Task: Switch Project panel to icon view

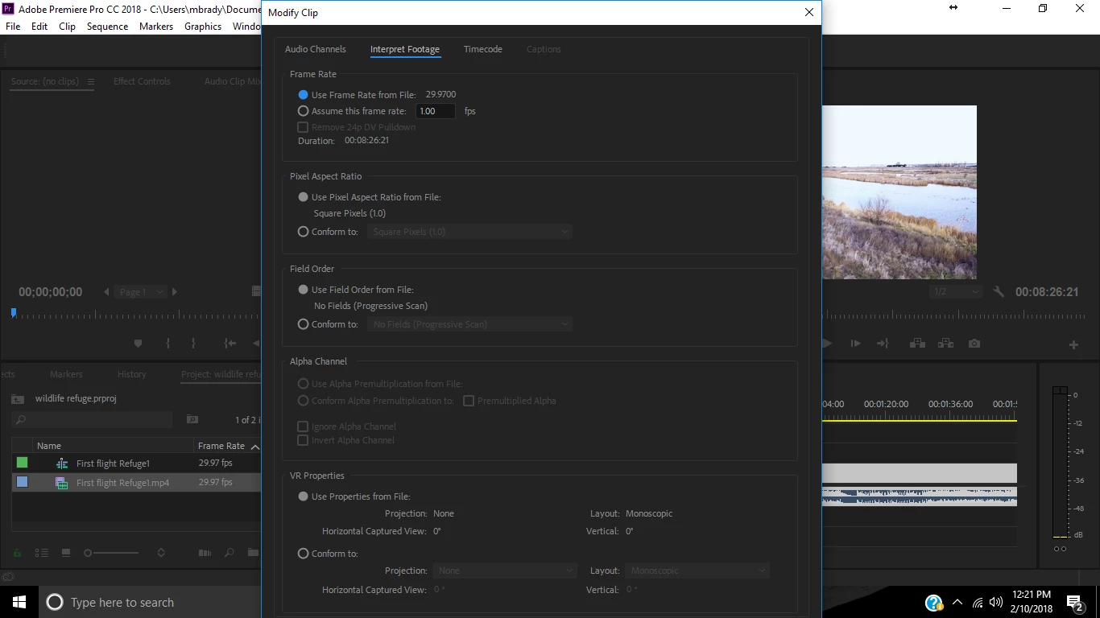Action: pyautogui.click(x=66, y=553)
